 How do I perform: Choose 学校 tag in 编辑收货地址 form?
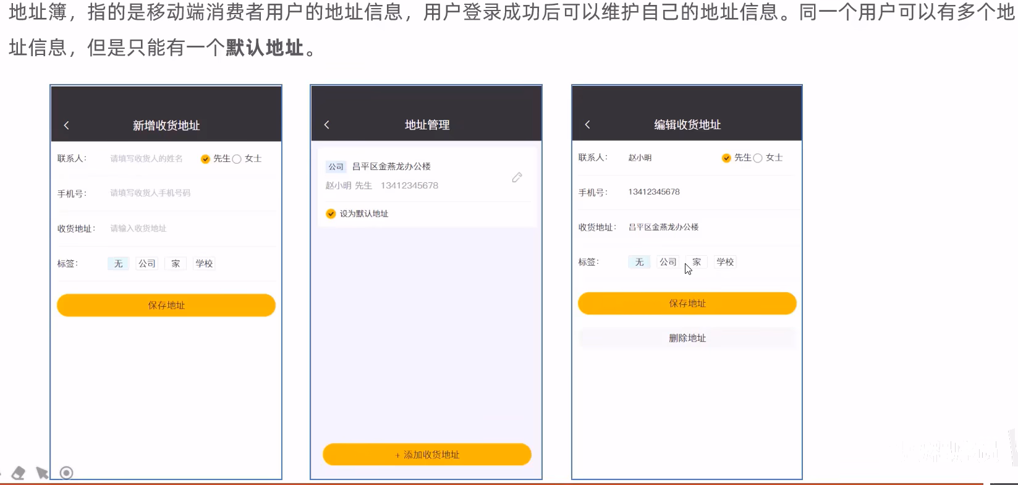pos(725,262)
